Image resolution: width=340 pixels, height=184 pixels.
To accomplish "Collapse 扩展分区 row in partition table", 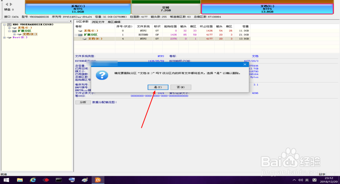I will [76, 35].
